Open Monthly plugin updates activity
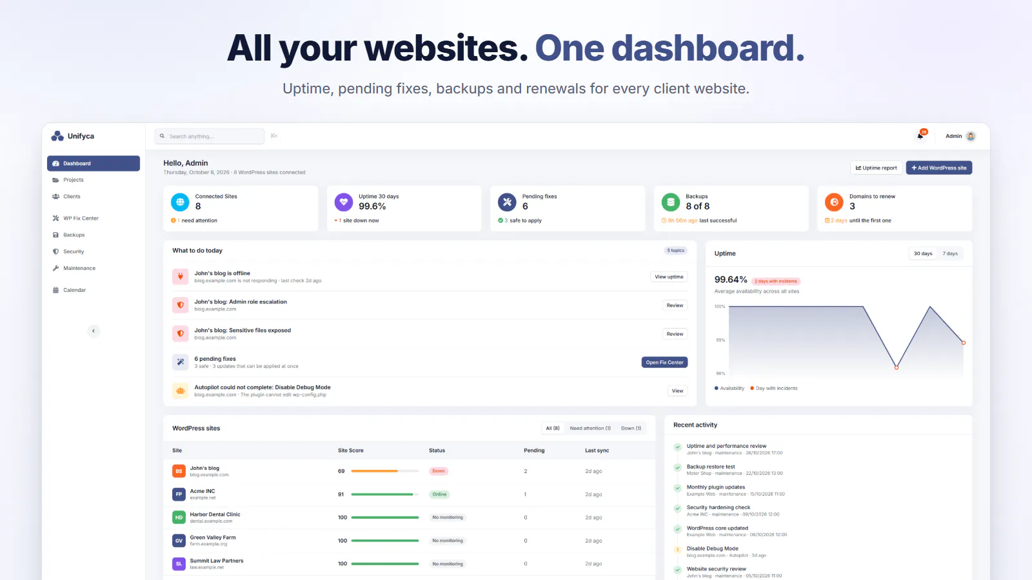 point(716,487)
